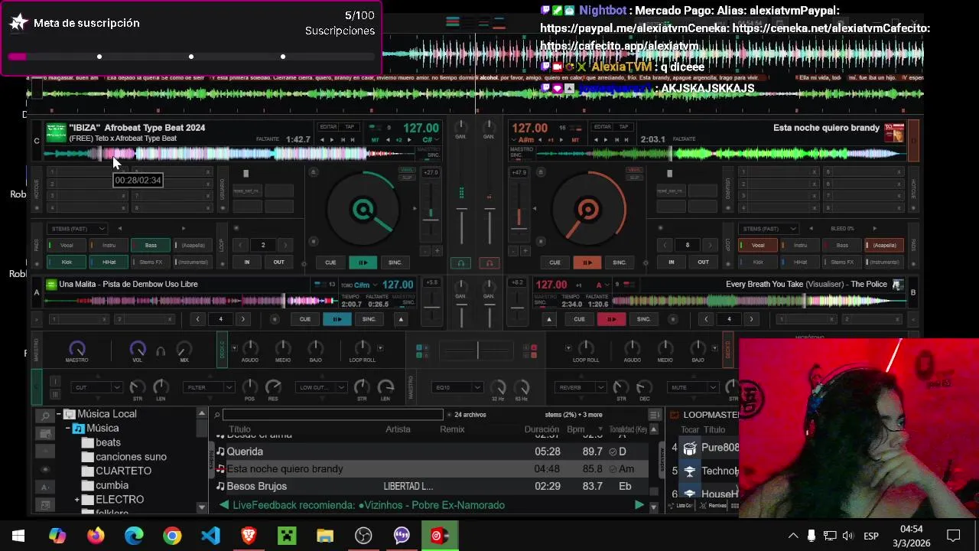The height and width of the screenshot is (551, 979).
Task: Toggle the Vocal stem pad on deck C
Action: click(x=67, y=246)
